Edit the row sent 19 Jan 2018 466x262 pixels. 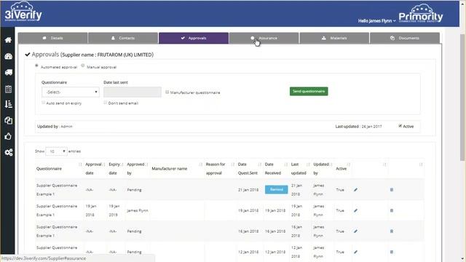click(x=355, y=210)
